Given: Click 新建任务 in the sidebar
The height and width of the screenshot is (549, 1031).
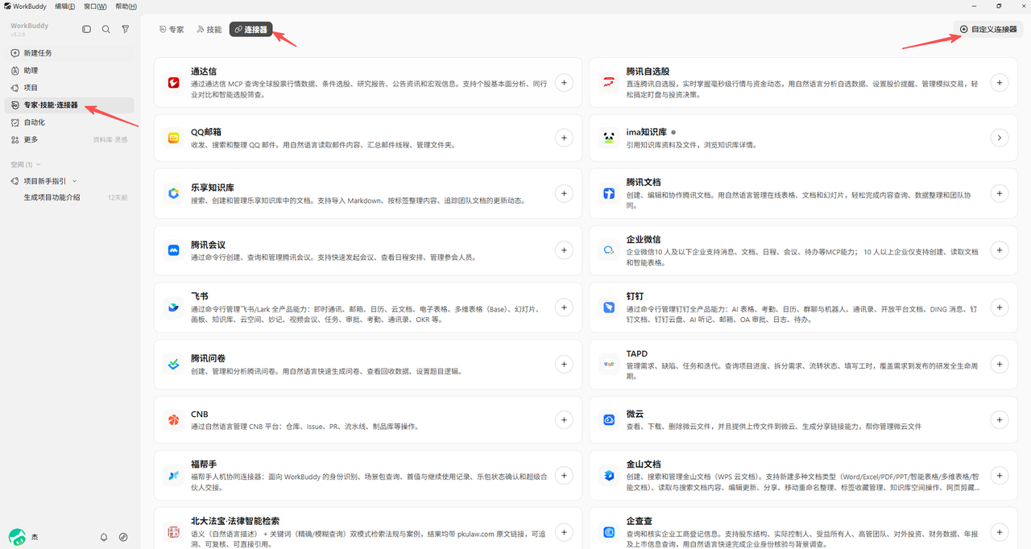Looking at the screenshot, I should click(x=69, y=53).
